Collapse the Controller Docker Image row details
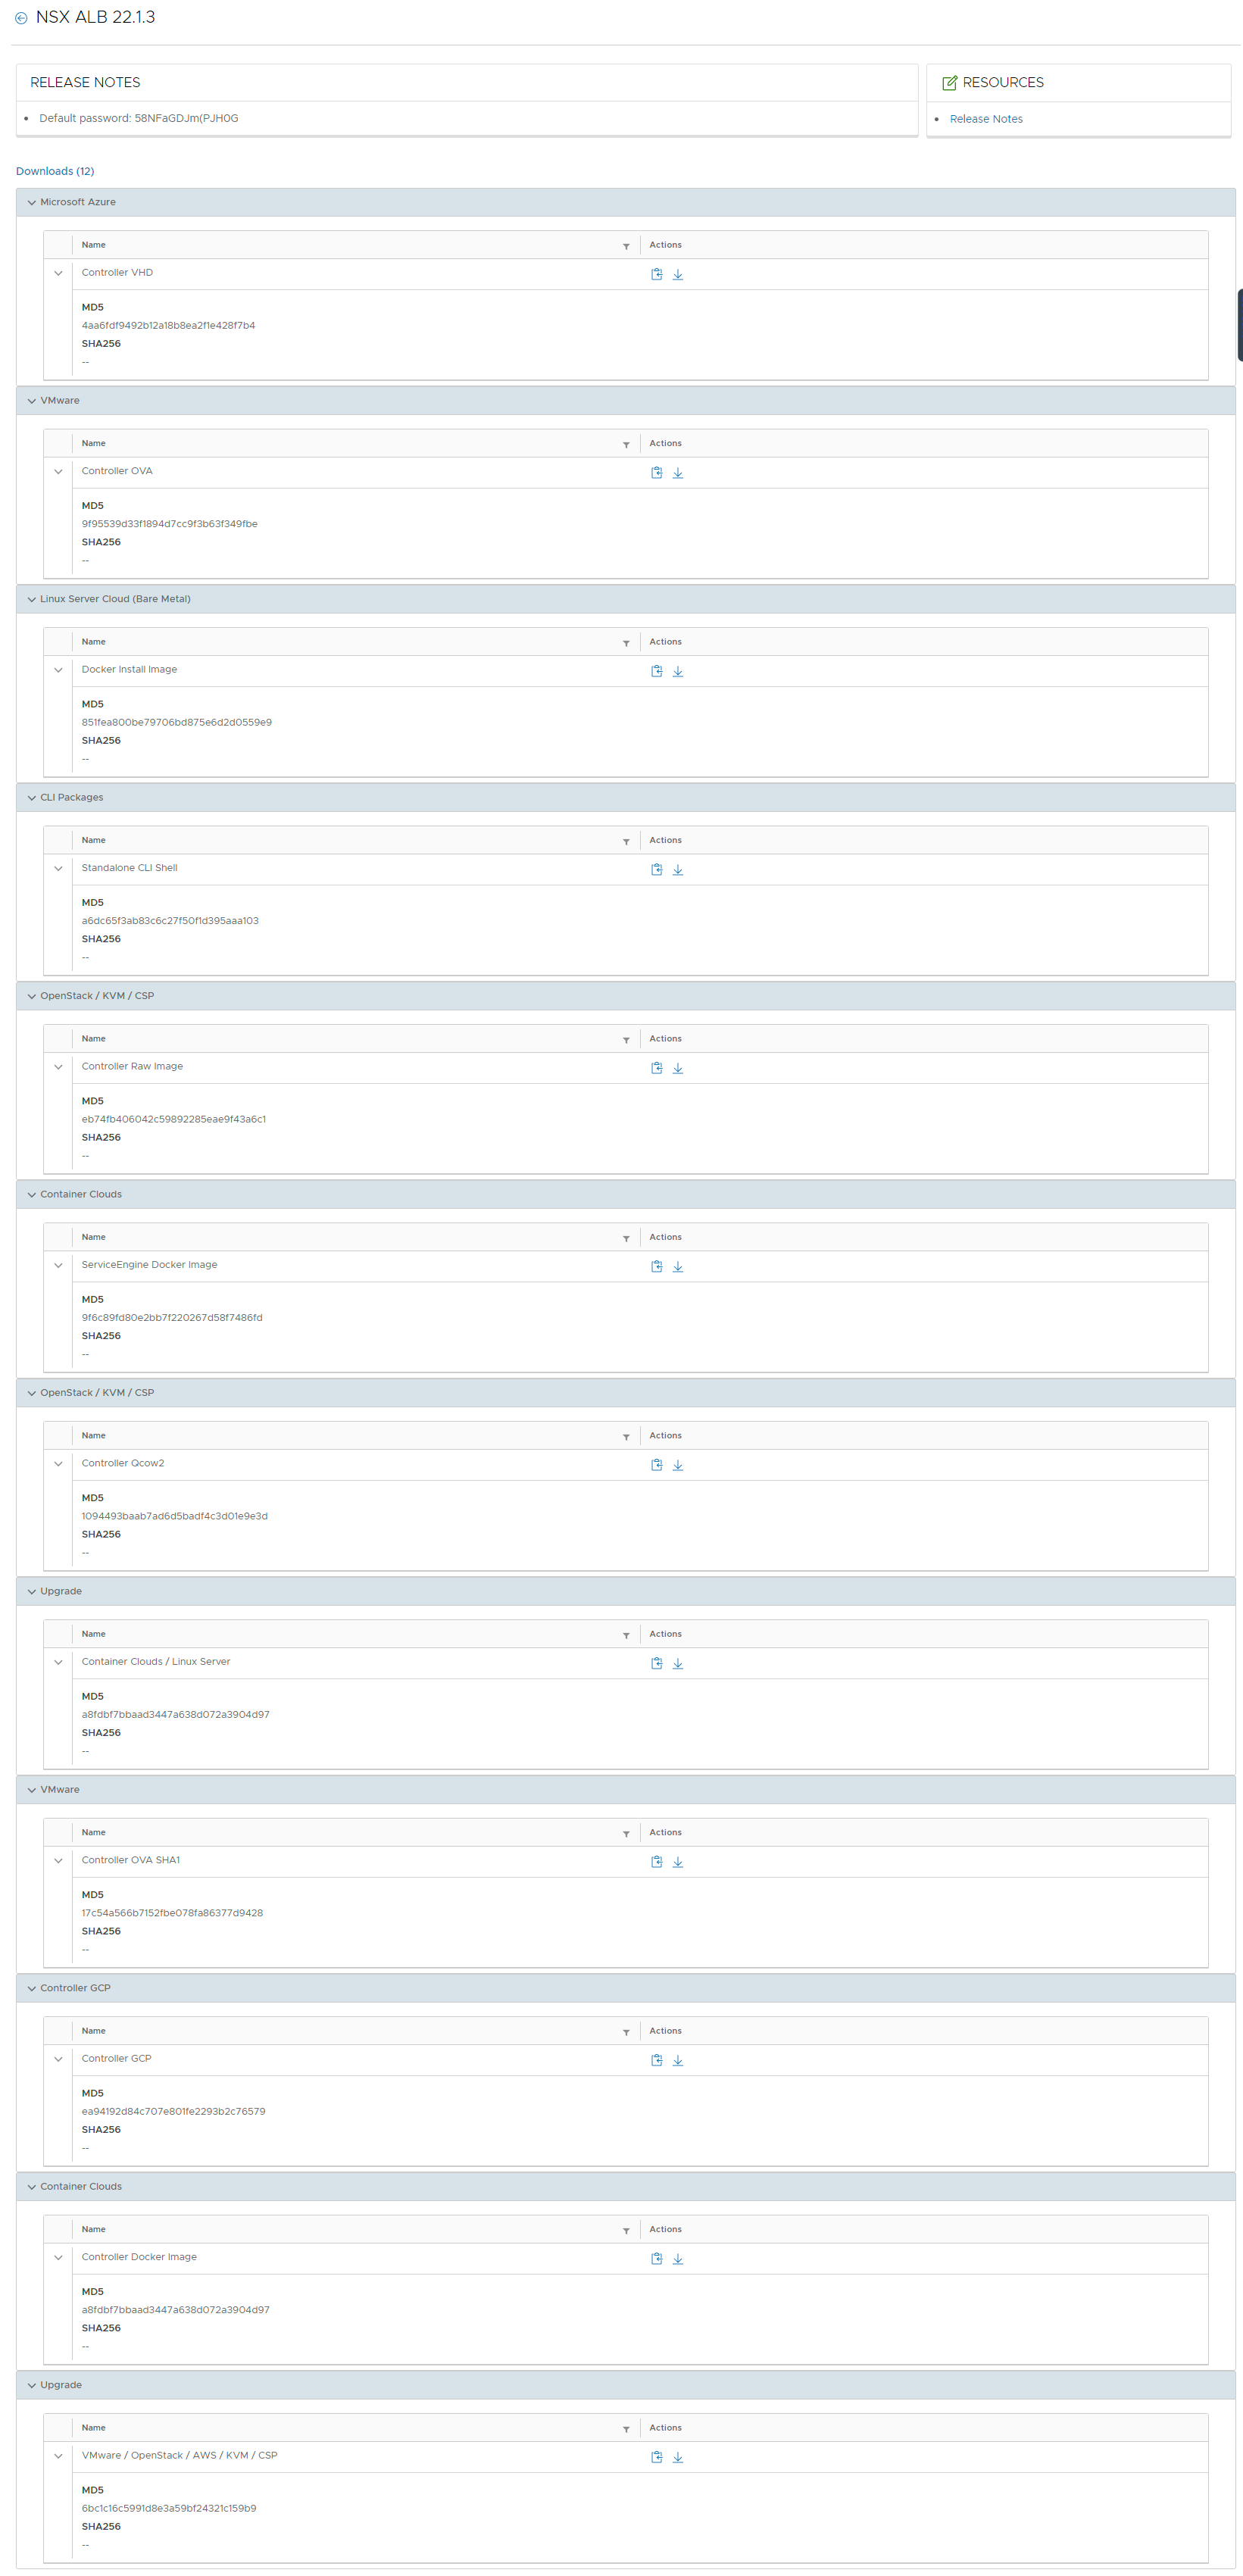 coord(58,2257)
